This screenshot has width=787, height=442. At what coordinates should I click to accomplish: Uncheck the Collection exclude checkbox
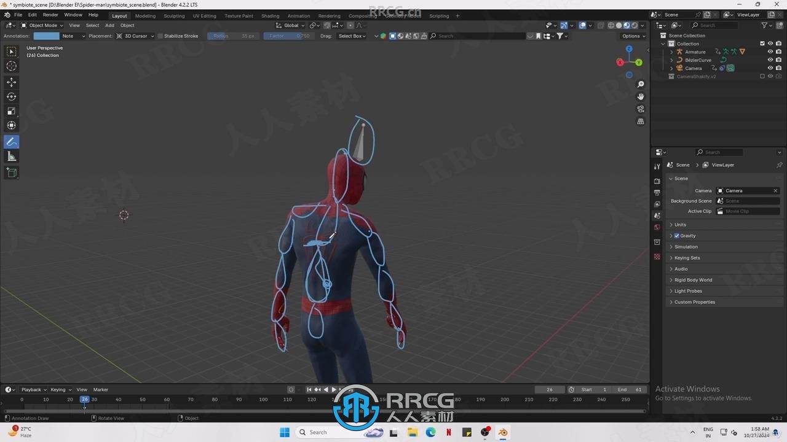[762, 44]
